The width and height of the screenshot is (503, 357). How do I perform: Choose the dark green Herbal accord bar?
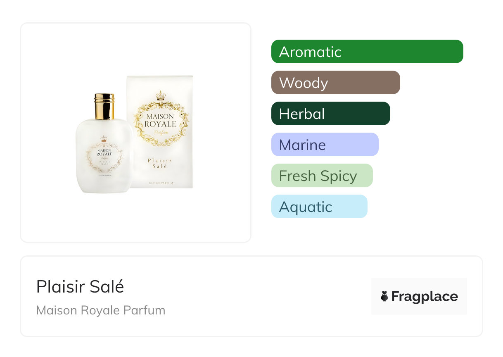coord(330,114)
